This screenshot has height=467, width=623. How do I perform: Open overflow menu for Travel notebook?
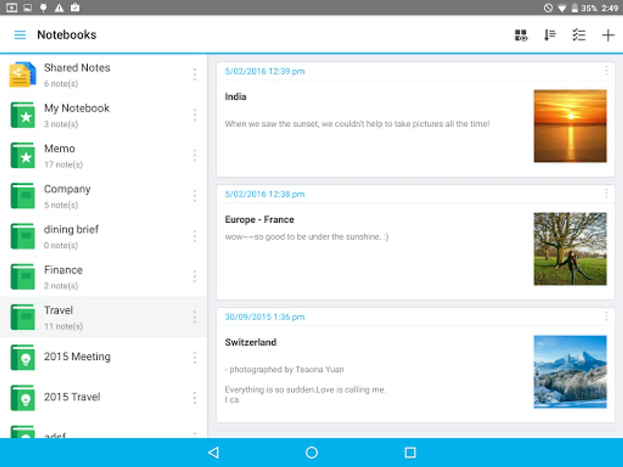(195, 318)
